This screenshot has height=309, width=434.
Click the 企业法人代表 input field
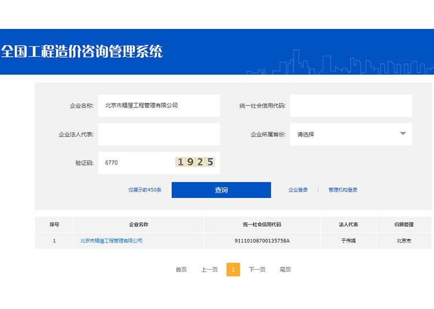tap(159, 134)
